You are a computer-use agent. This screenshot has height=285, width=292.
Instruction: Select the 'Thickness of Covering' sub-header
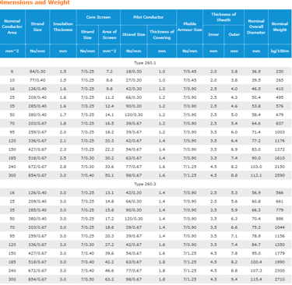(x=162, y=34)
